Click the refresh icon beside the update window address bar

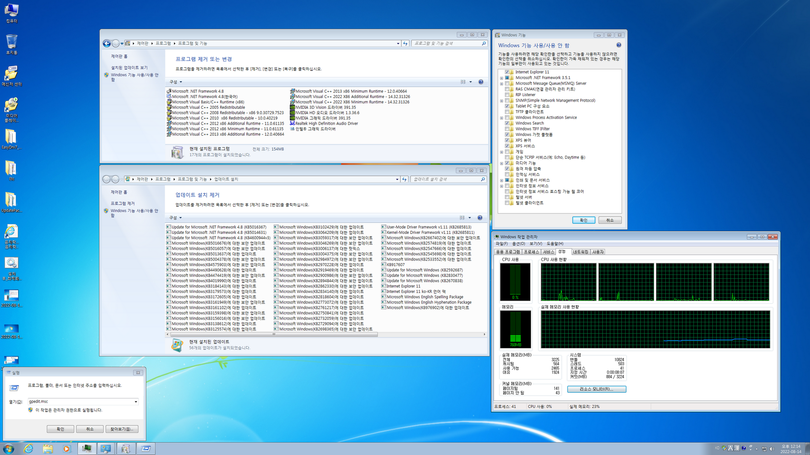point(405,179)
